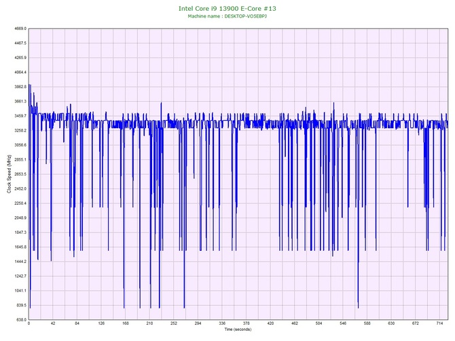Viewport: 455px width, 341px height.
Task: Click the x-axis tick label 546
Action: point(343,323)
